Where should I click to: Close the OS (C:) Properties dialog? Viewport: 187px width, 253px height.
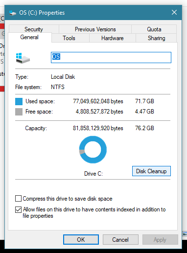point(174,12)
